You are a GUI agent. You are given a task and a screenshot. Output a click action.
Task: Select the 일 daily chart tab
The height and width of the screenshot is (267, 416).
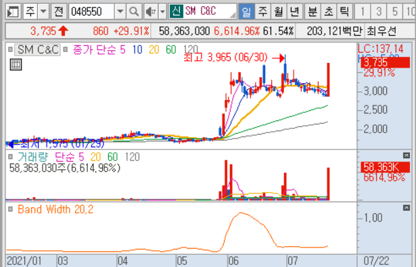(246, 11)
